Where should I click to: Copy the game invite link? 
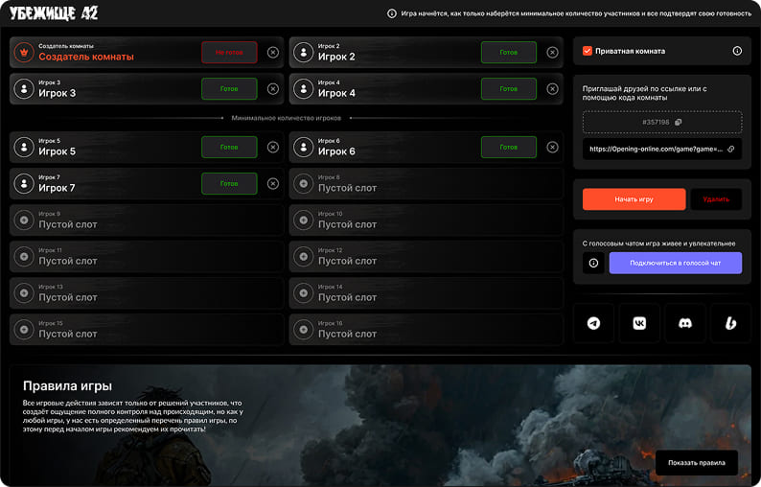point(730,149)
